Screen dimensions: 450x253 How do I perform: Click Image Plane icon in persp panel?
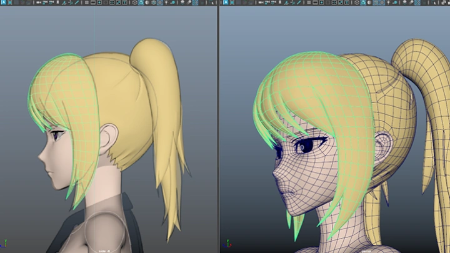(x=286, y=2)
